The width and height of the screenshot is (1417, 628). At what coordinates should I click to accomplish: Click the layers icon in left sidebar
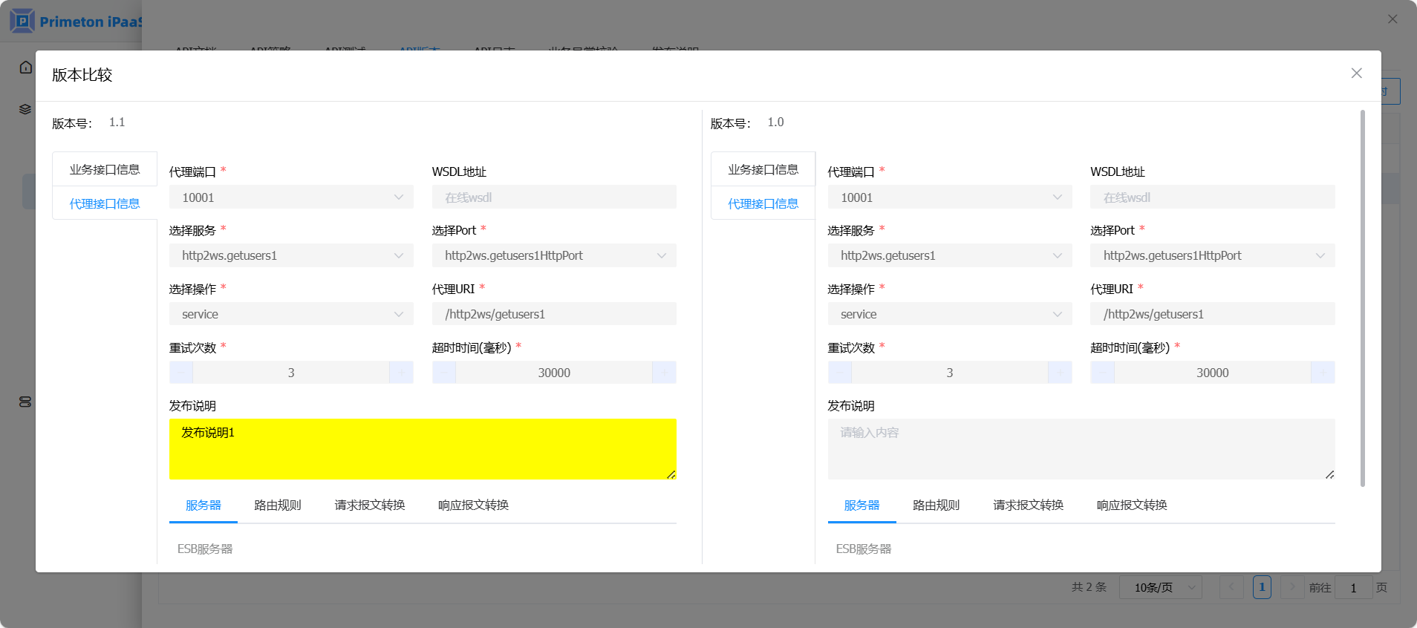(25, 109)
